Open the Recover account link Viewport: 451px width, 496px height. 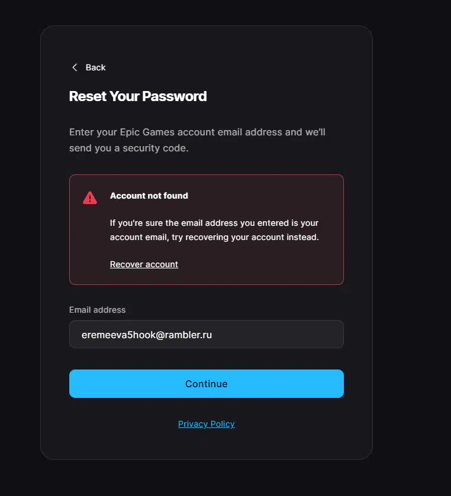pos(144,264)
